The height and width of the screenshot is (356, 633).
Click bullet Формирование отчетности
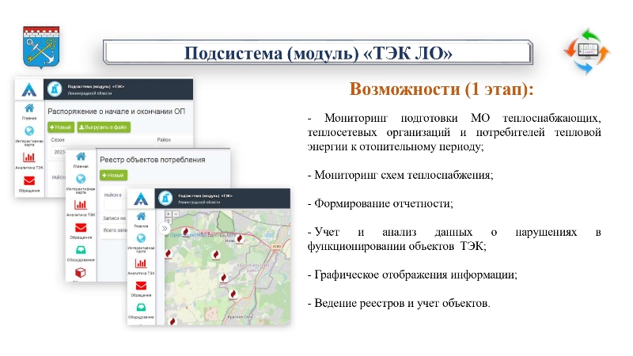381,203
